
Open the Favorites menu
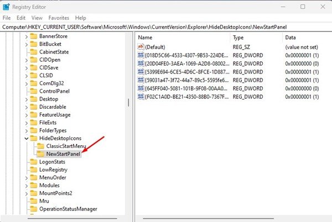coord(59,18)
